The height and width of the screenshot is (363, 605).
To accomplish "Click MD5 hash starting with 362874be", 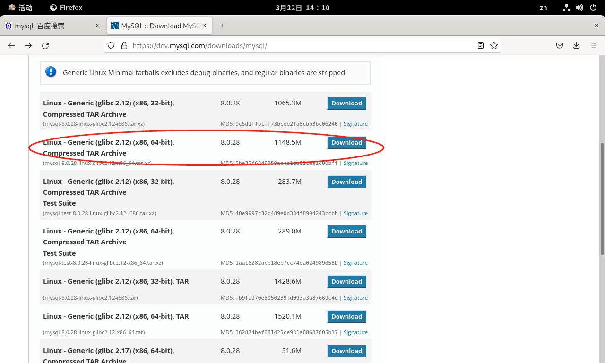I will (286, 332).
